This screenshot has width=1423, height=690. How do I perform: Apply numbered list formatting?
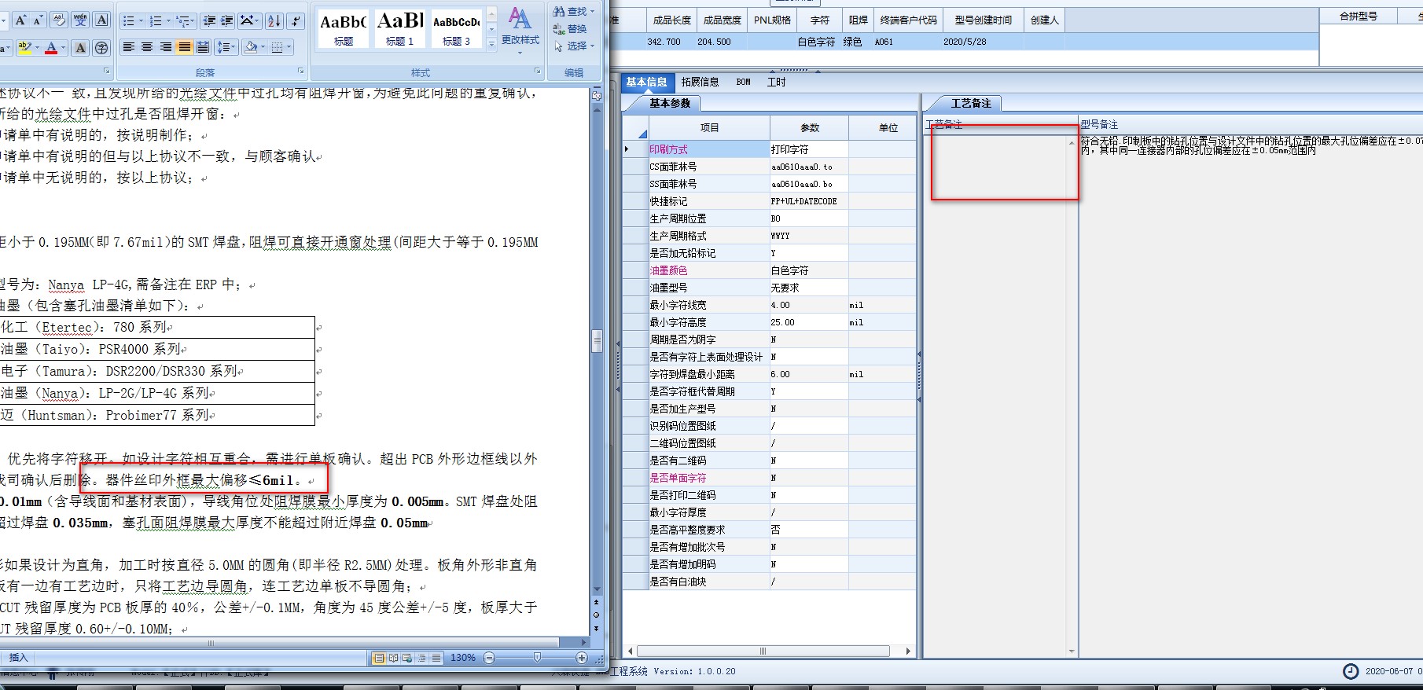coord(156,21)
